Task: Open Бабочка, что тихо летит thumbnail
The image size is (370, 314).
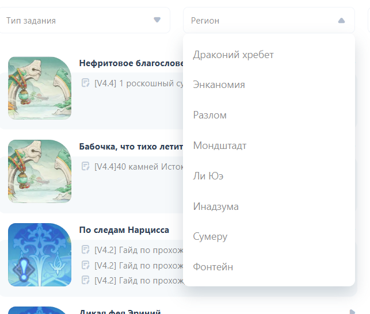Action: [x=40, y=171]
